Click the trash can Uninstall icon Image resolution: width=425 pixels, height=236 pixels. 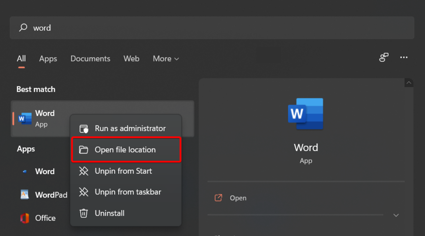point(84,213)
